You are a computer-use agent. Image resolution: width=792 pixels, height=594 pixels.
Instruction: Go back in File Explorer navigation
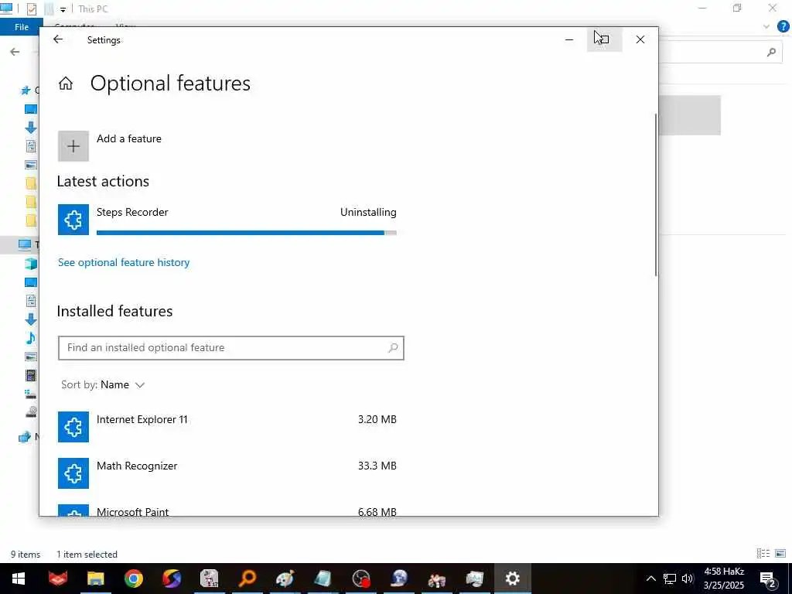[15, 52]
